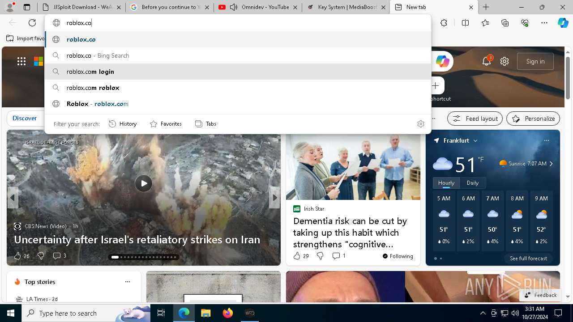573x322 pixels.
Task: Dislike the Dementia risk article
Action: (320, 256)
